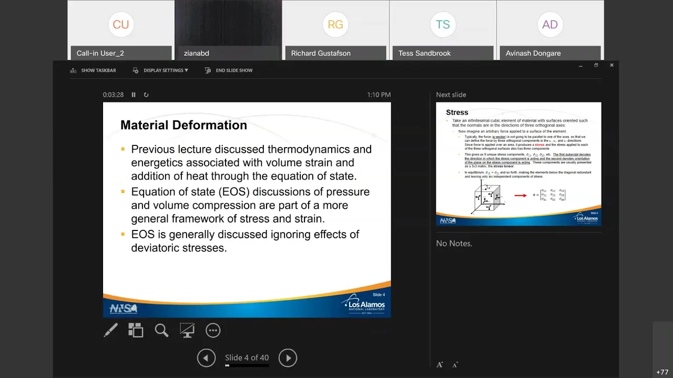Open the see all slides grid

click(x=136, y=330)
